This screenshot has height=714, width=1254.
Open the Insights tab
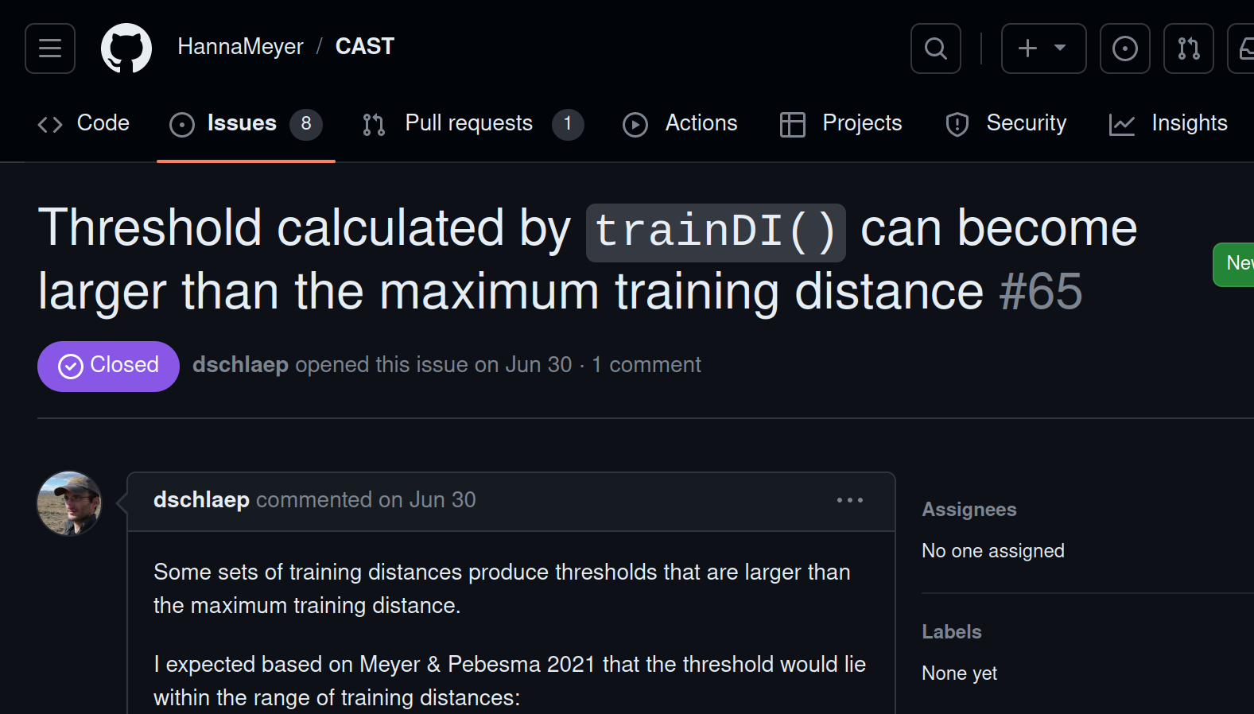[1169, 123]
